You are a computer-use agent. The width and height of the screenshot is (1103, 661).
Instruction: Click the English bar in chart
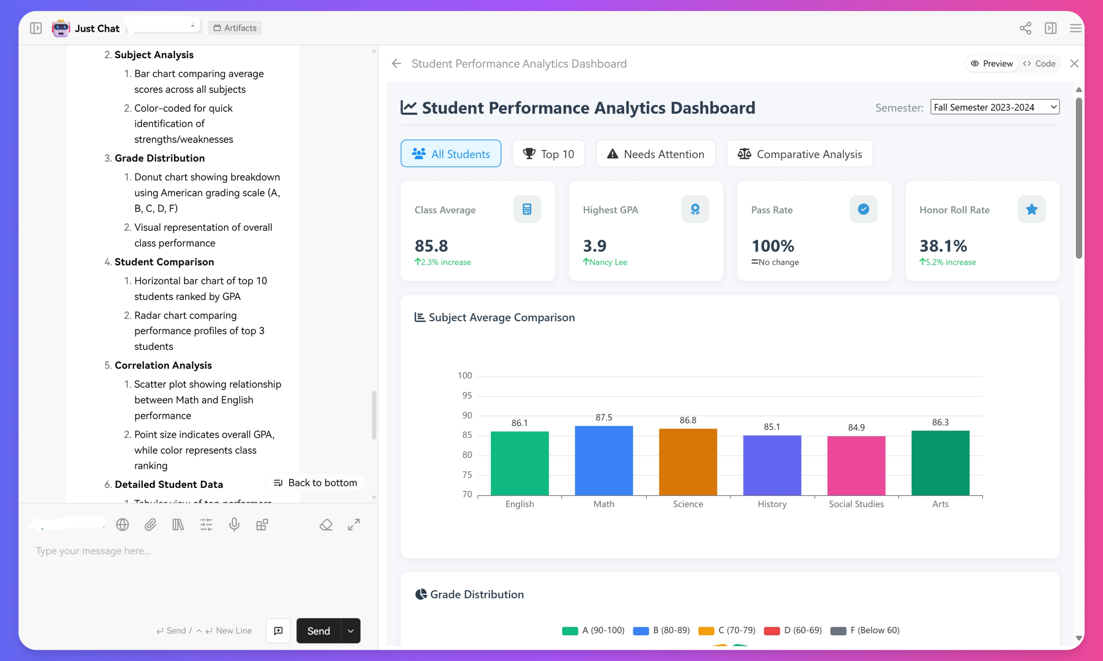pyautogui.click(x=520, y=463)
